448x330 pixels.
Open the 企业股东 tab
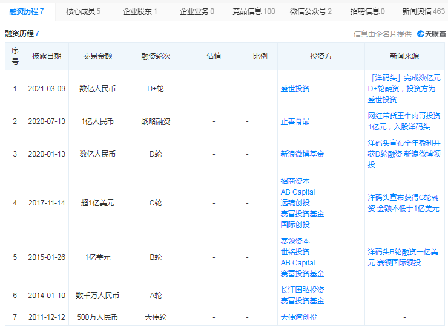pos(140,11)
